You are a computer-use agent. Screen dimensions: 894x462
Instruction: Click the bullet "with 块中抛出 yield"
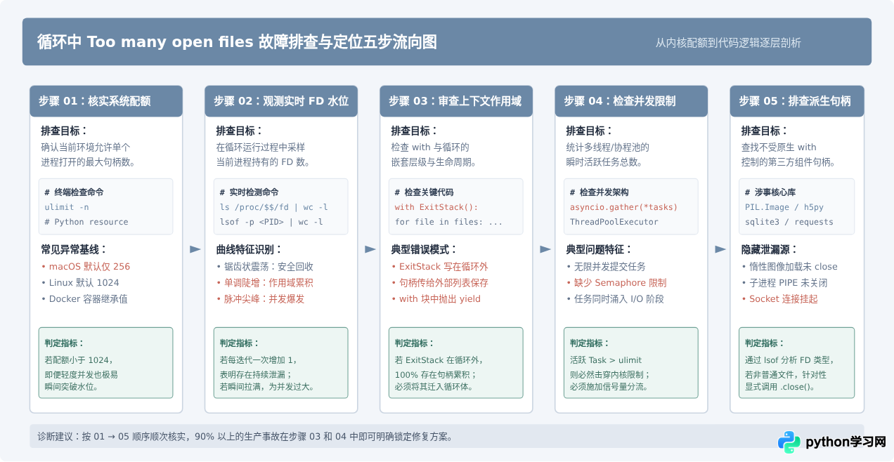point(436,299)
